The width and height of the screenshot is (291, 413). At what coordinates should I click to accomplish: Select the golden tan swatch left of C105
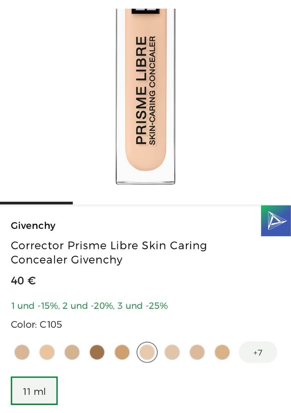(x=121, y=352)
